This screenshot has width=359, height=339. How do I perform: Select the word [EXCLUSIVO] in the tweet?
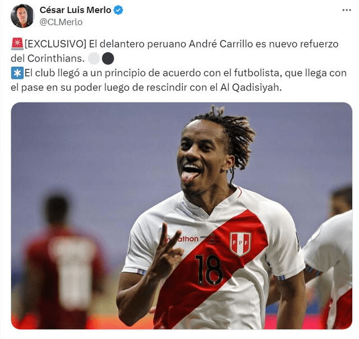[x=56, y=44]
